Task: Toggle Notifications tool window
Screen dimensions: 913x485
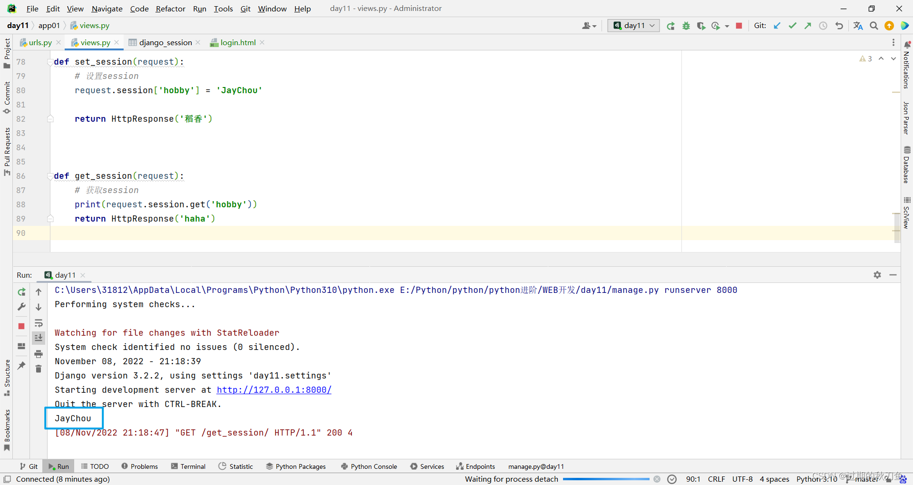Action: [x=906, y=65]
